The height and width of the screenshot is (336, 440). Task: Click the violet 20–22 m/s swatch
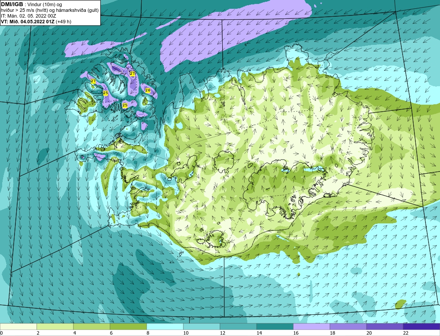click(385, 326)
